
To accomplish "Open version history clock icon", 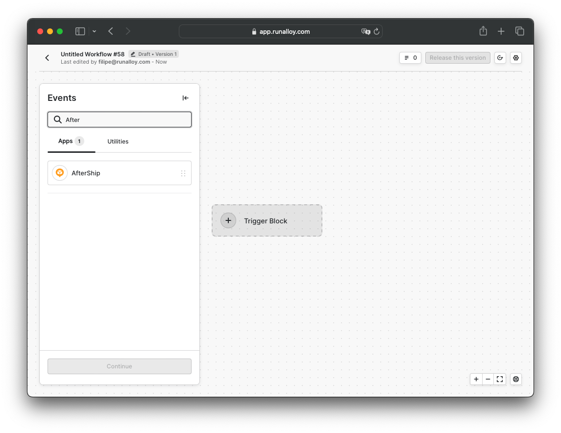I will click(x=500, y=58).
